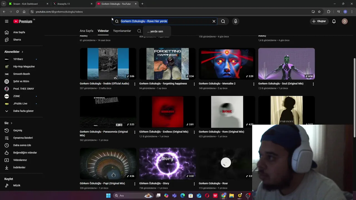Play the Forgetting Happiness thumbnail

167,64
